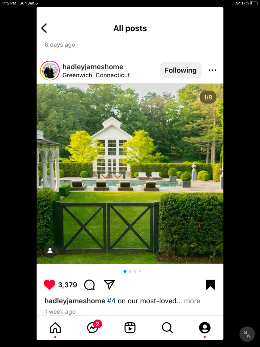Screen dimensions: 260x347
Task: Show tagged people on the photo
Action: point(50,250)
